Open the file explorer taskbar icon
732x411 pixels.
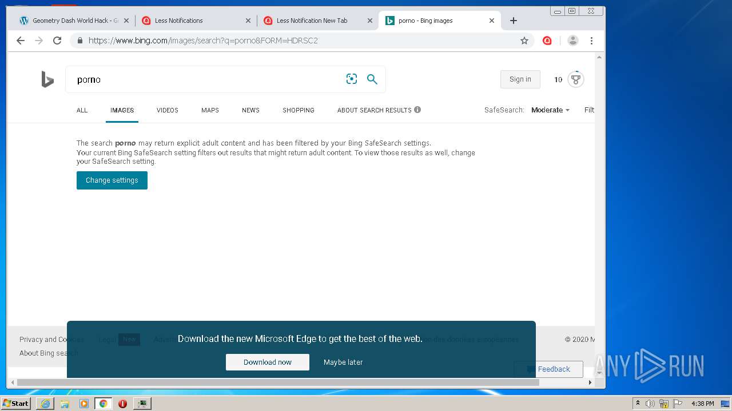65,404
